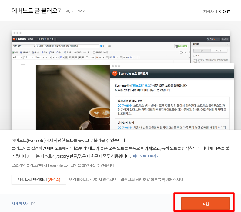Viewport: 241px width, 212px height.
Task: Click the 에버노트 글 불러오기 page title
Action: [x=37, y=11]
